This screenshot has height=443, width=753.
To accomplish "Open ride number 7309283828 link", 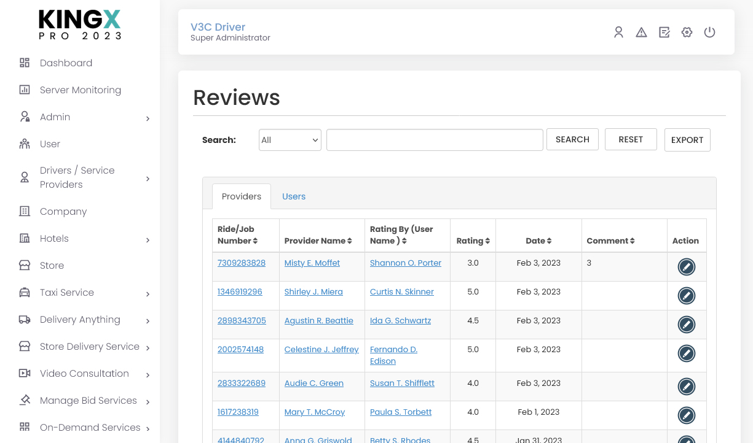I will pyautogui.click(x=242, y=263).
